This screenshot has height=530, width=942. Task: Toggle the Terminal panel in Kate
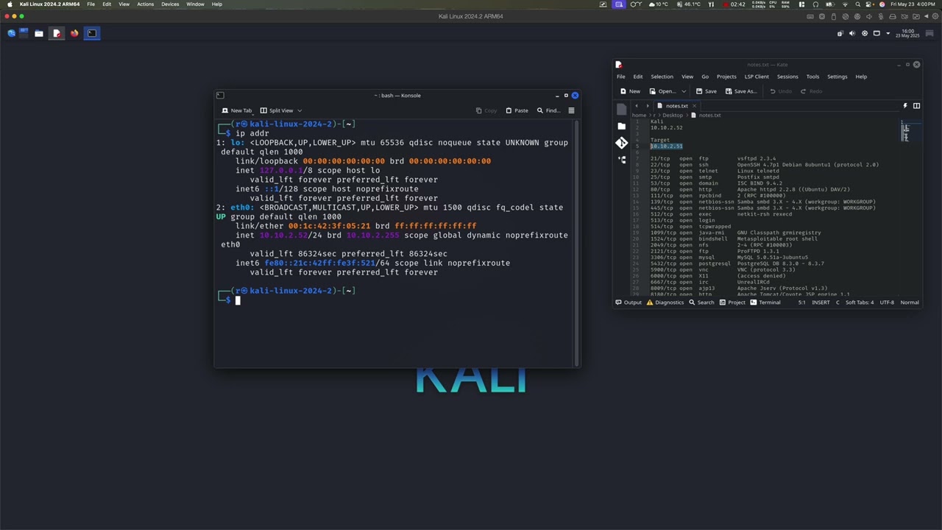[x=765, y=303]
